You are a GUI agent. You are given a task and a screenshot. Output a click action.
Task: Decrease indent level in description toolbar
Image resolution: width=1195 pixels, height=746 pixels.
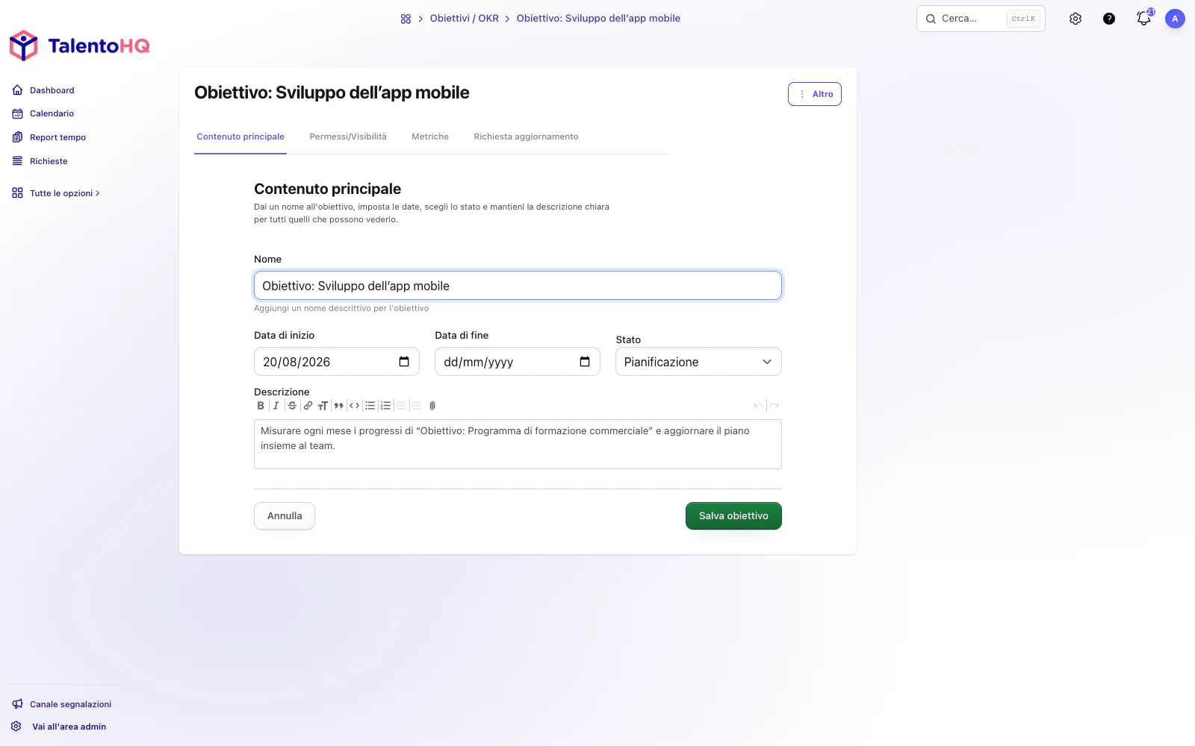401,406
